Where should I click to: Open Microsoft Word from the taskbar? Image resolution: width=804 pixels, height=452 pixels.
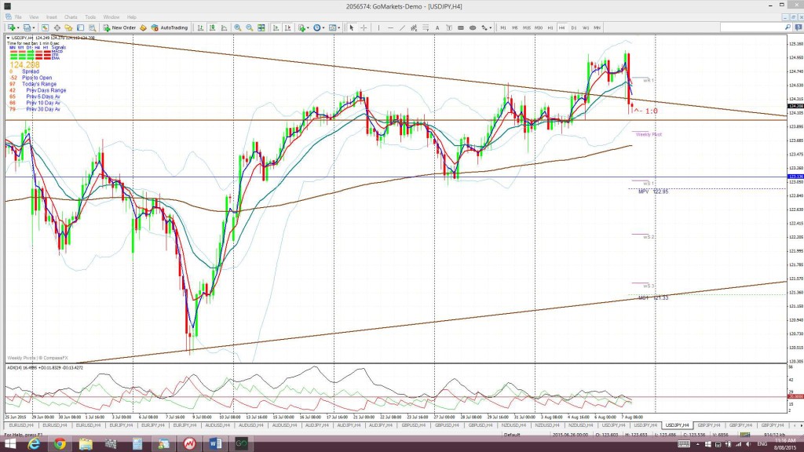(215, 444)
